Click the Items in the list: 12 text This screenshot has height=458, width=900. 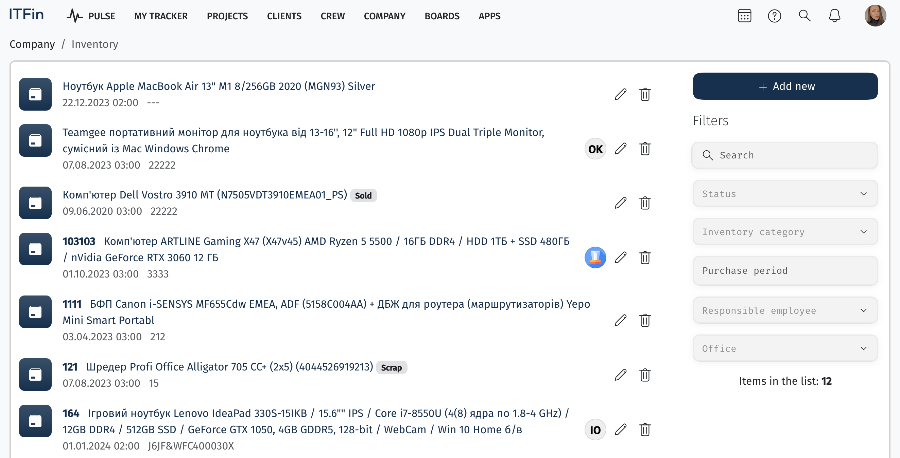[785, 381]
